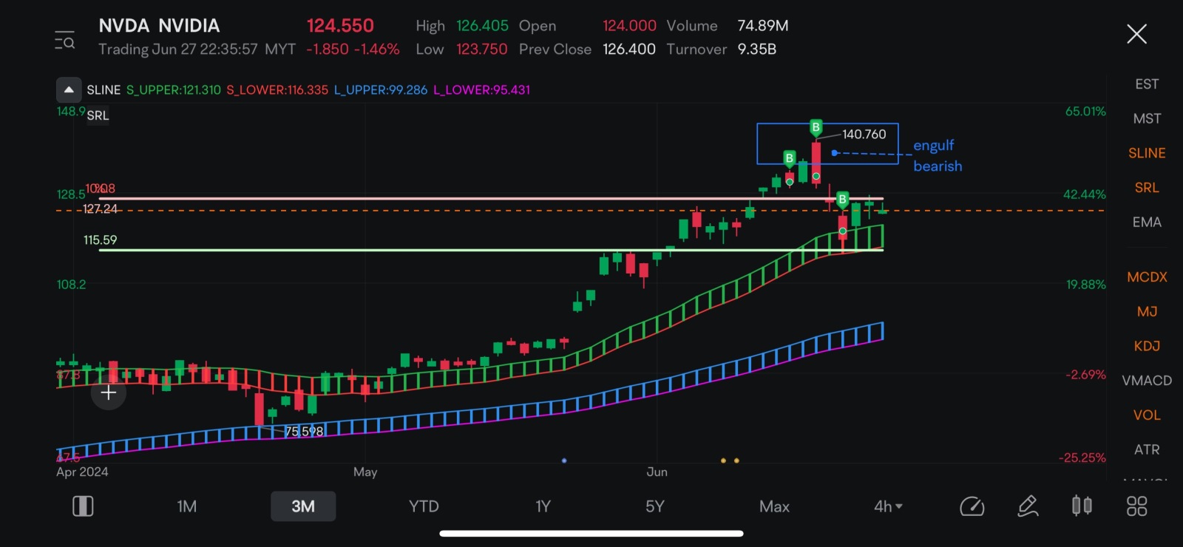Change the candlestick chart type
1183x547 pixels.
point(1082,506)
